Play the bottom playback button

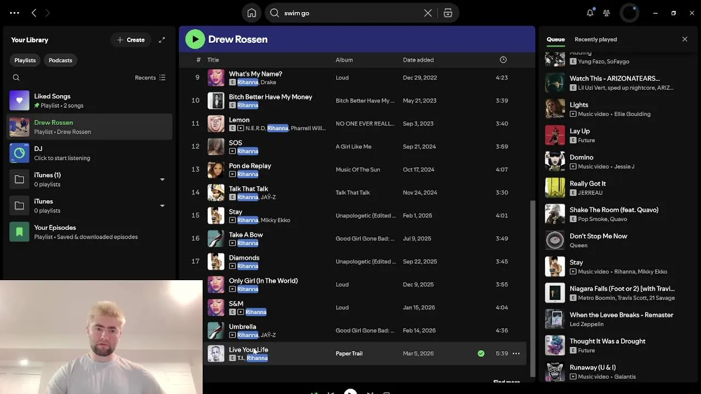(x=350, y=391)
